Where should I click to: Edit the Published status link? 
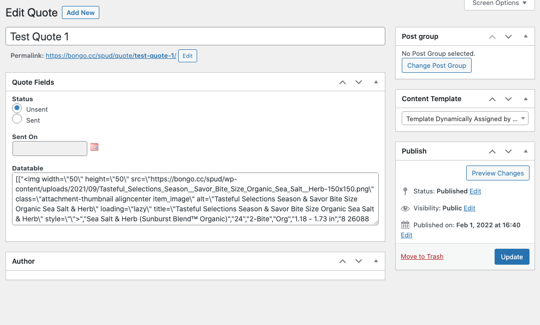pos(475,191)
